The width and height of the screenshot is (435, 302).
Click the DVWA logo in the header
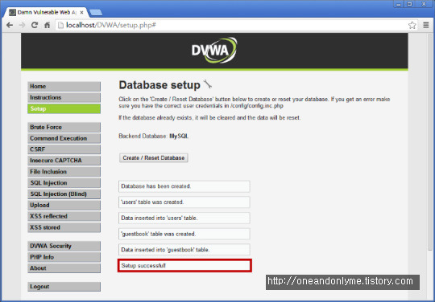click(214, 51)
